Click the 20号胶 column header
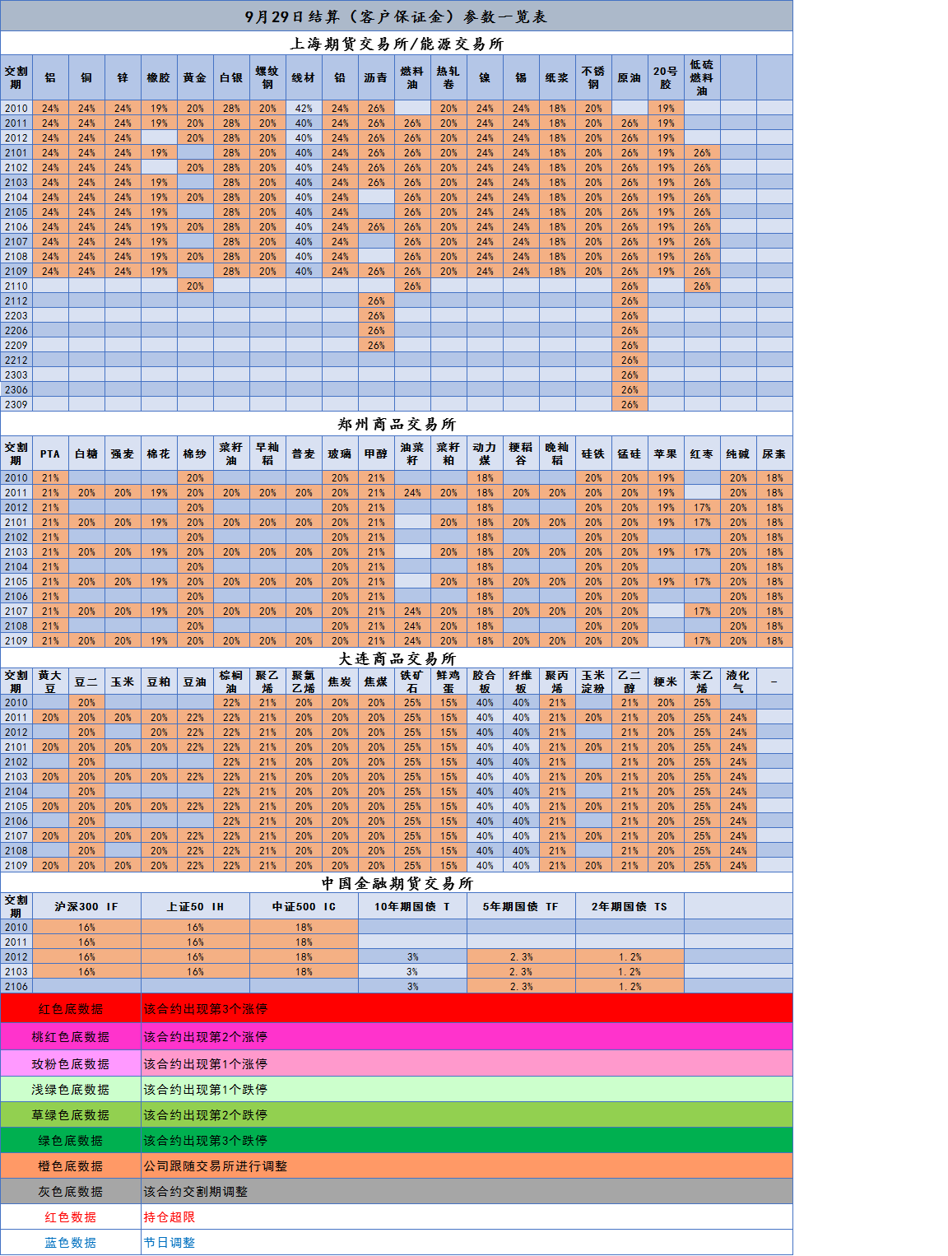 click(666, 78)
